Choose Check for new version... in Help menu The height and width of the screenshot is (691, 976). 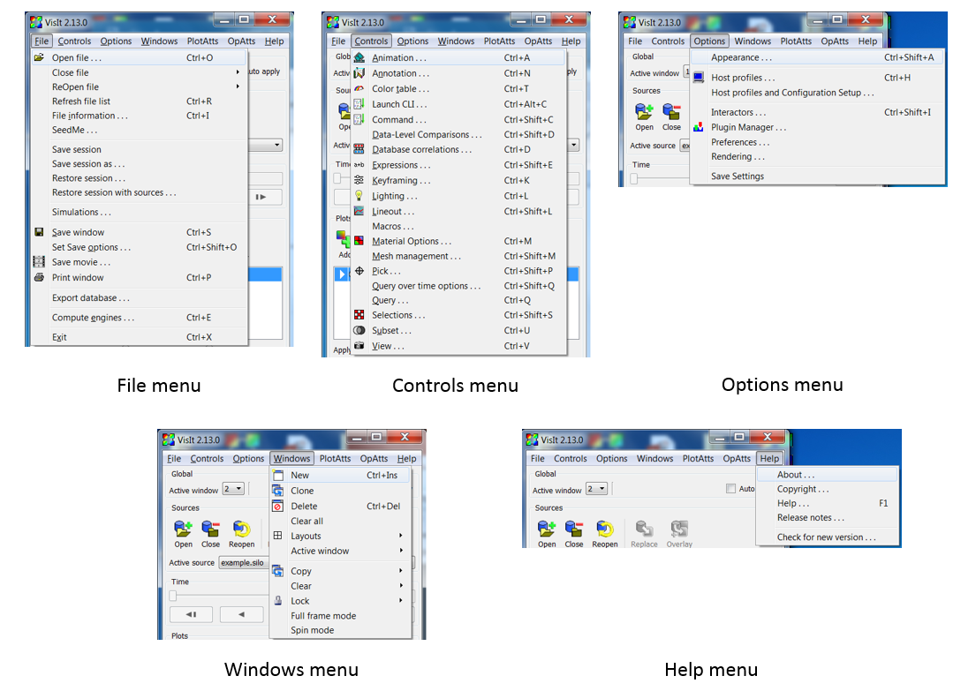coord(828,537)
